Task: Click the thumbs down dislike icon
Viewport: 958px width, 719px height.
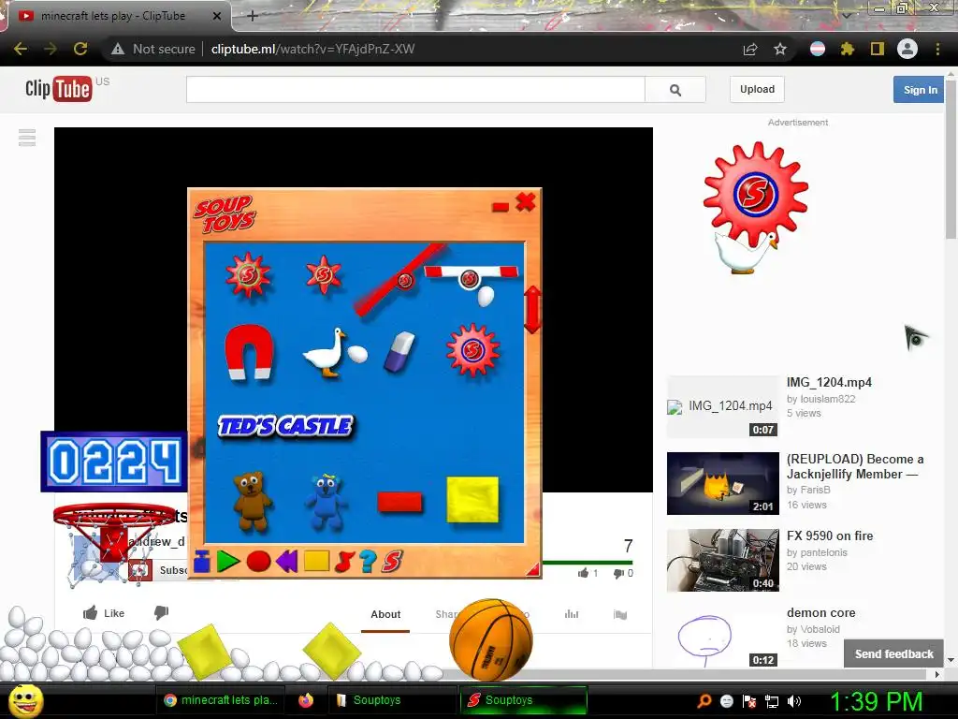Action: pos(161,612)
